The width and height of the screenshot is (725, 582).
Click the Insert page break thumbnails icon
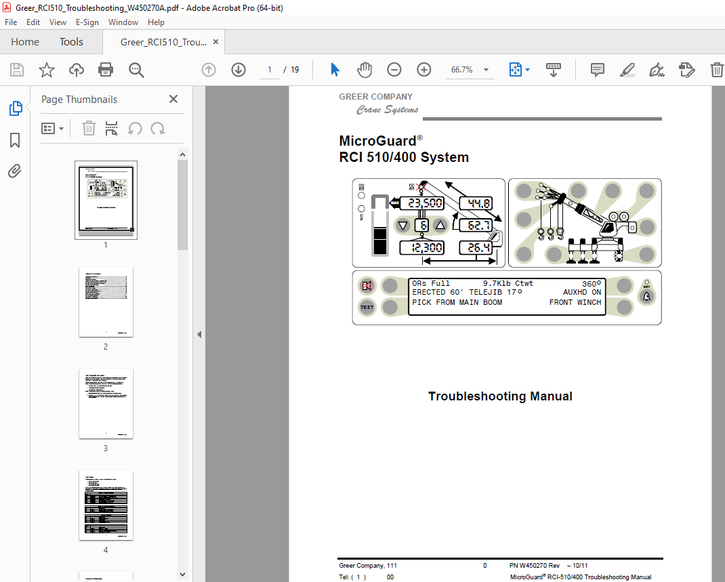(111, 129)
